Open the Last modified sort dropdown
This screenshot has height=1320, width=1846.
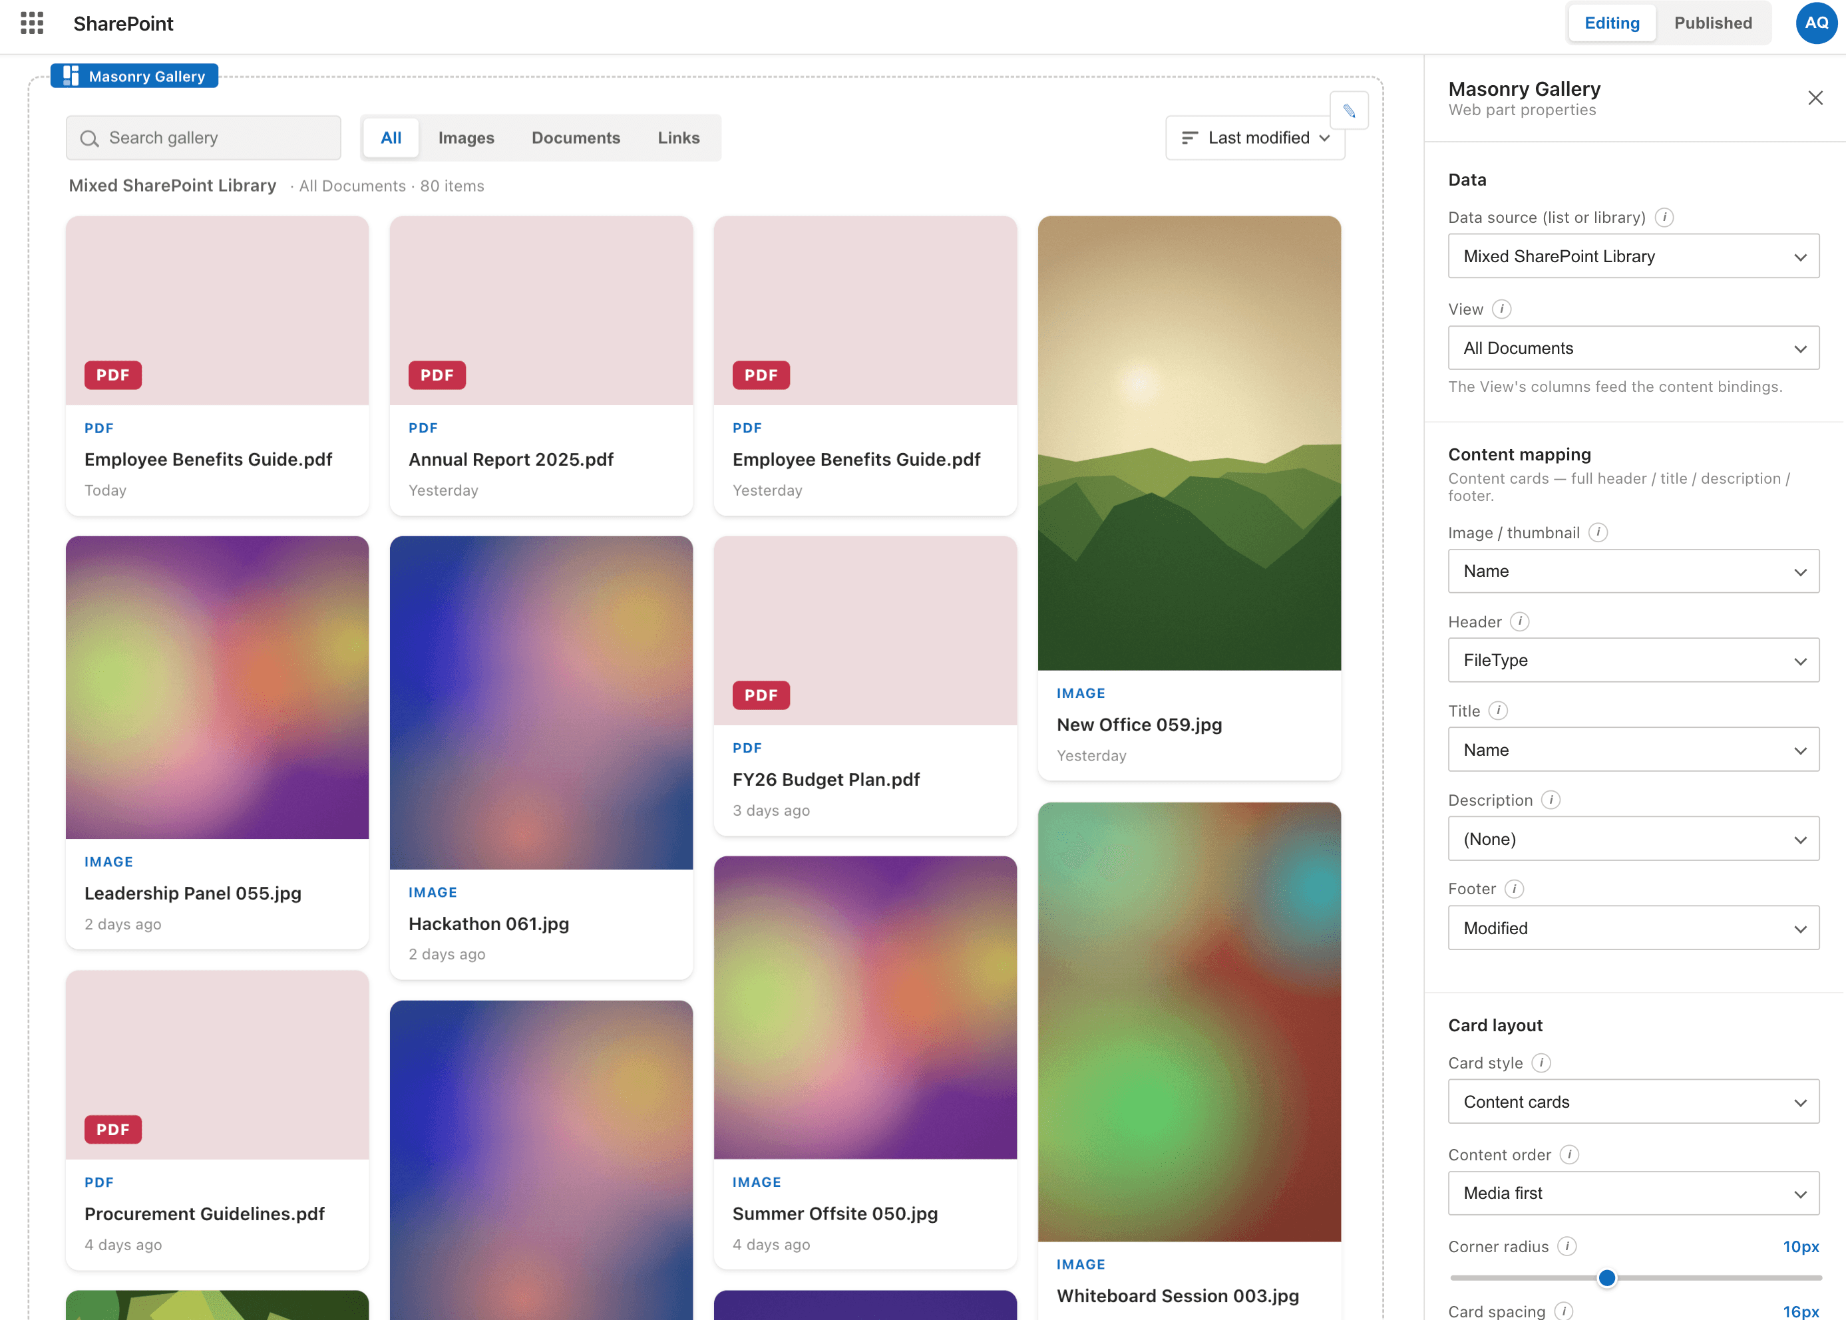coord(1255,138)
